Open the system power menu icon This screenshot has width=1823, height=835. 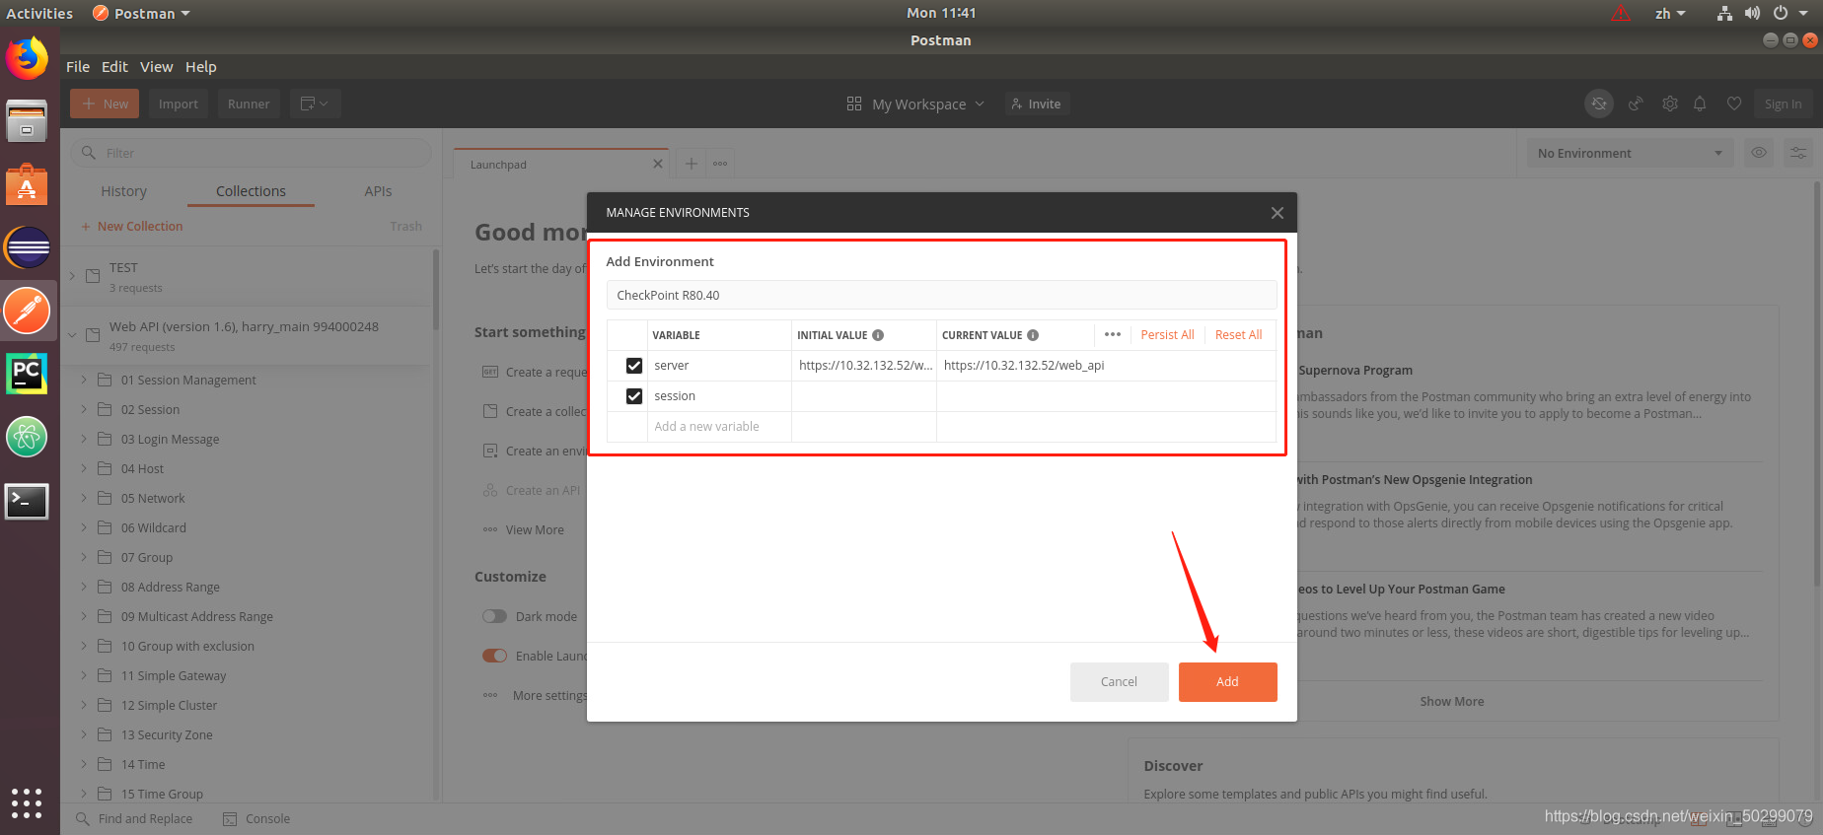tap(1781, 13)
